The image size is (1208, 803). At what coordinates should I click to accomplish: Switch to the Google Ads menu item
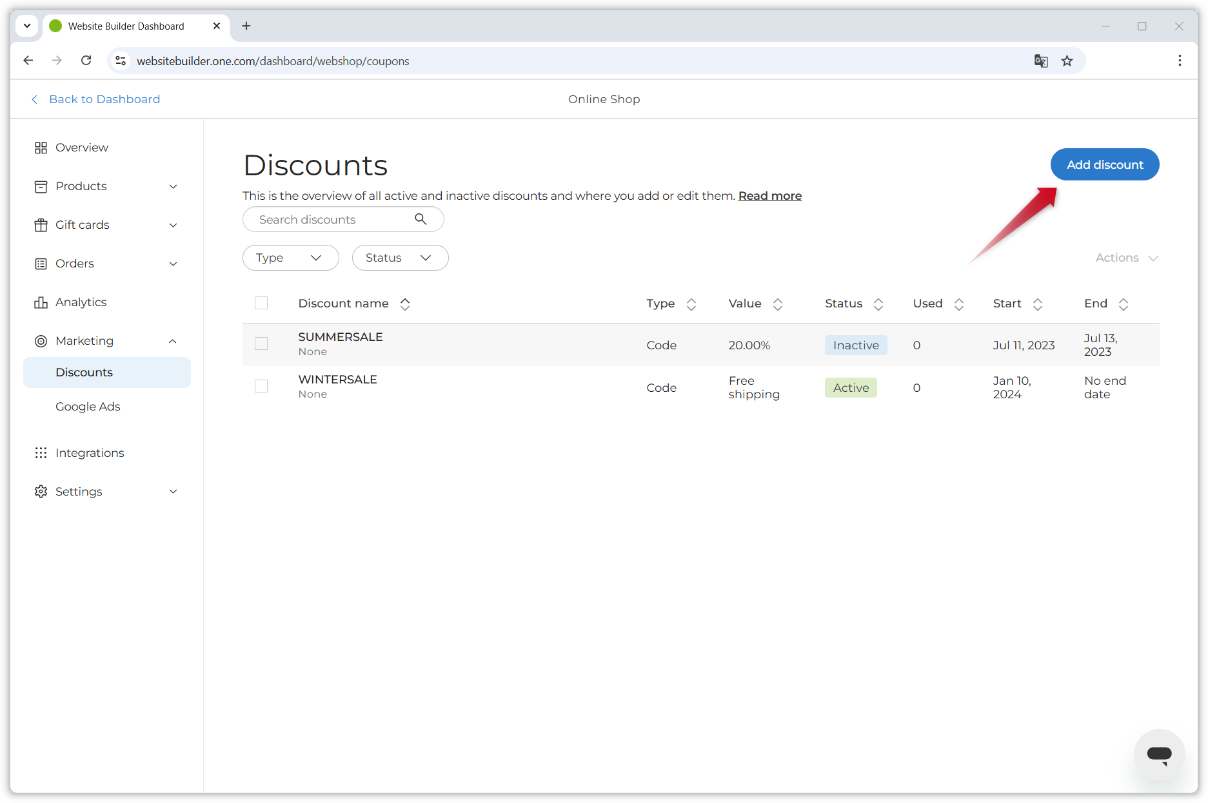(x=88, y=407)
